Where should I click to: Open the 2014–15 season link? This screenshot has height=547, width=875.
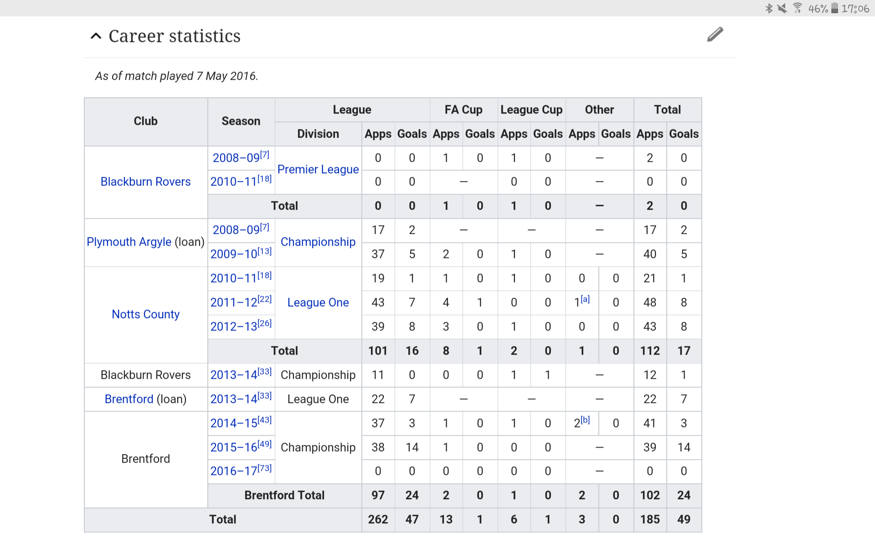coord(234,423)
